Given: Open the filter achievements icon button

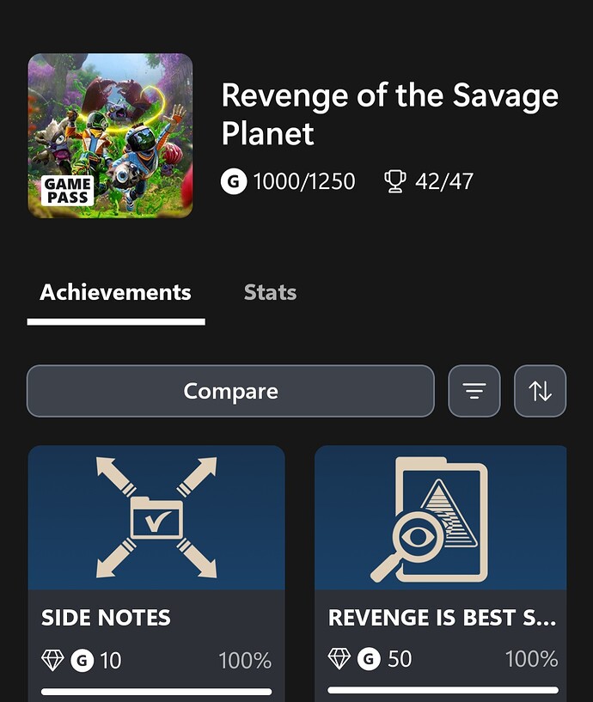Looking at the screenshot, I should (x=474, y=391).
